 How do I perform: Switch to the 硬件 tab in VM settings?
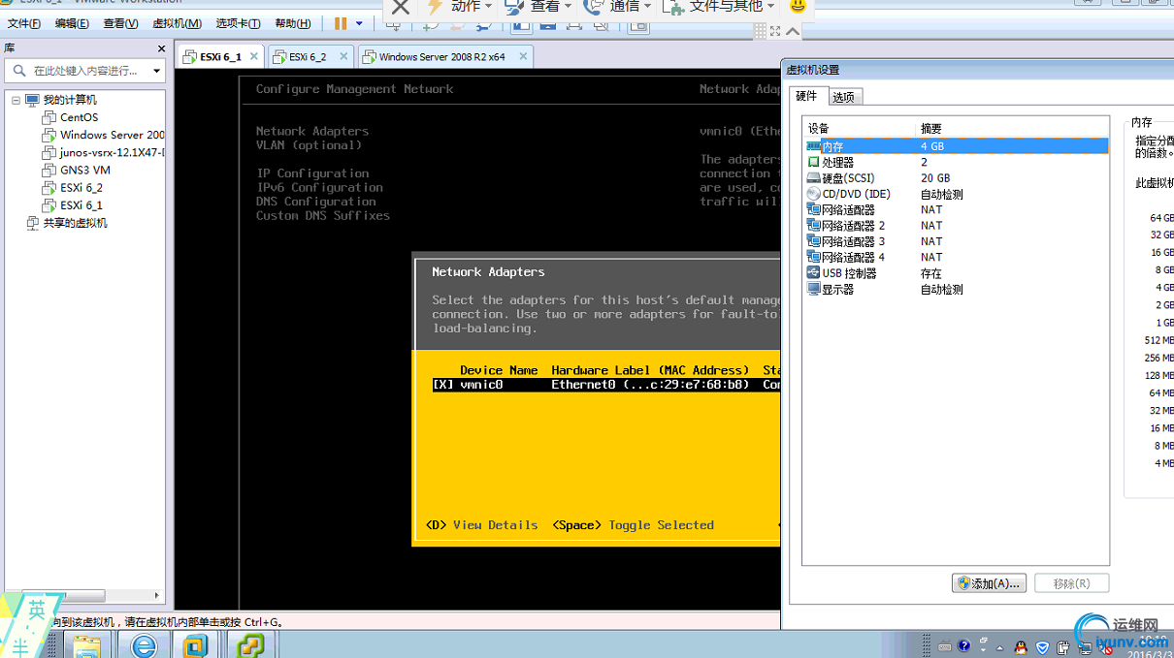[807, 96]
